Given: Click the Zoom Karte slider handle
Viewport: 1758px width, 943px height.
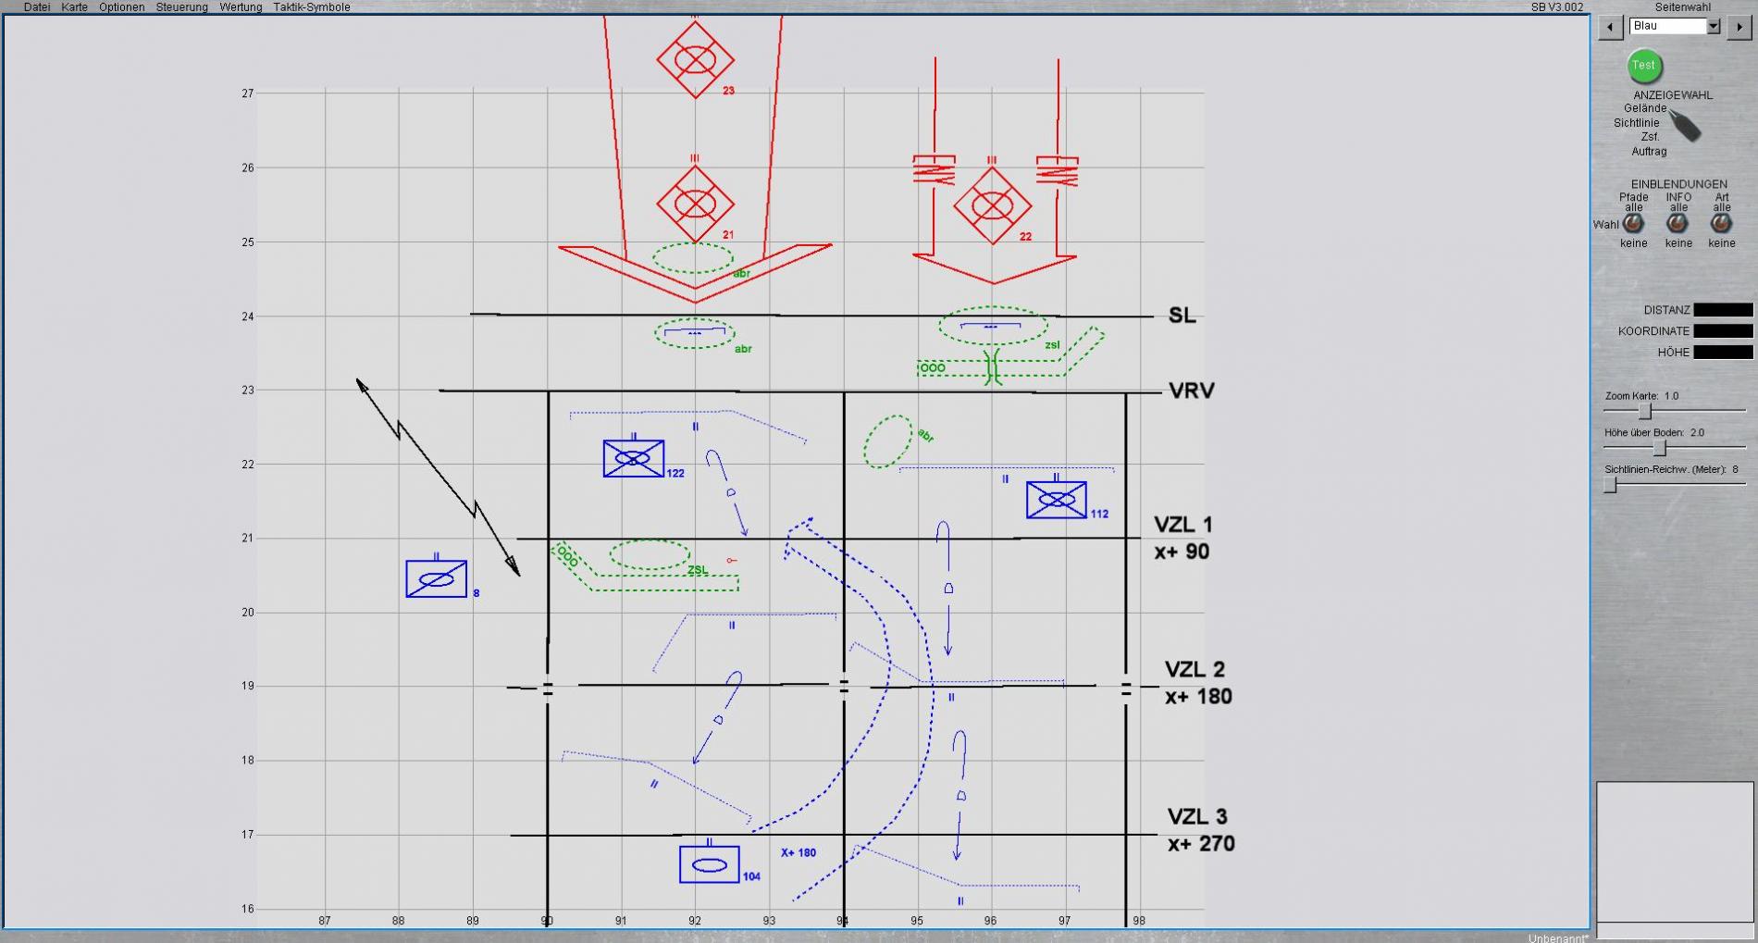Looking at the screenshot, I should (1645, 411).
